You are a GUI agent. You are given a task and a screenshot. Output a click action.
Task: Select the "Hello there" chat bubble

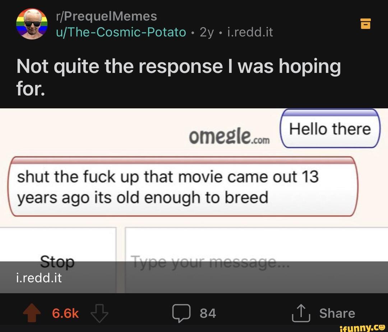(x=329, y=129)
